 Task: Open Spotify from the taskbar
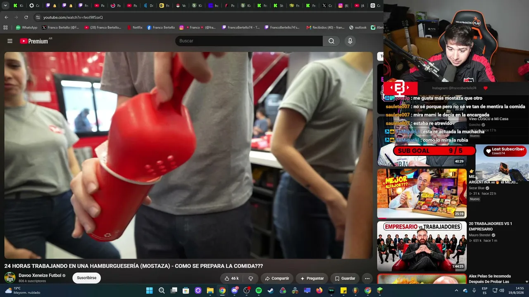point(259,290)
